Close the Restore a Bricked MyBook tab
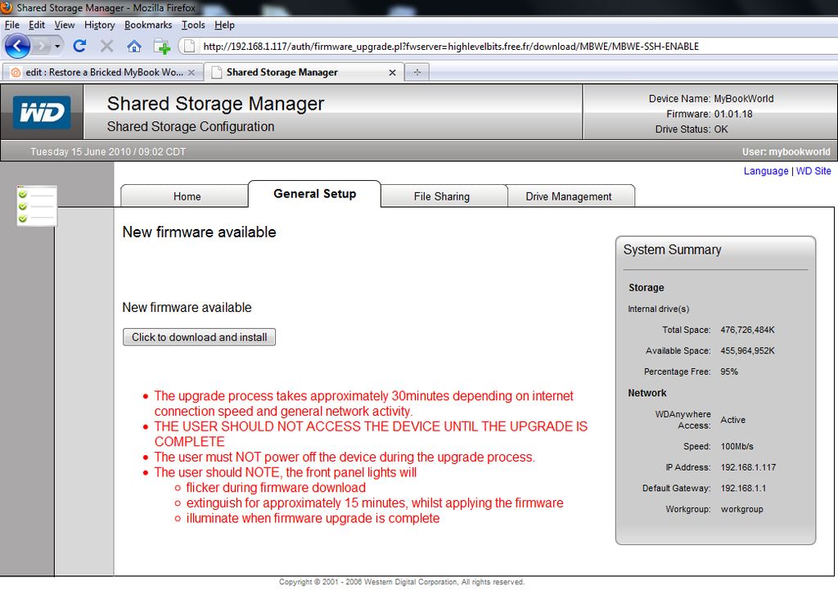The width and height of the screenshot is (838, 595). 191,73
